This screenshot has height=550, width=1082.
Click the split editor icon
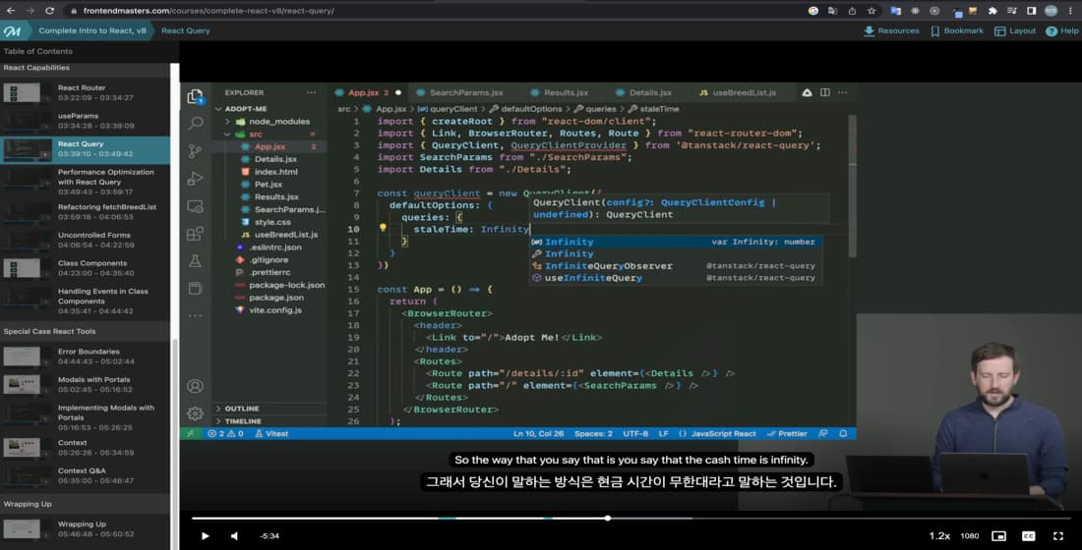(825, 92)
